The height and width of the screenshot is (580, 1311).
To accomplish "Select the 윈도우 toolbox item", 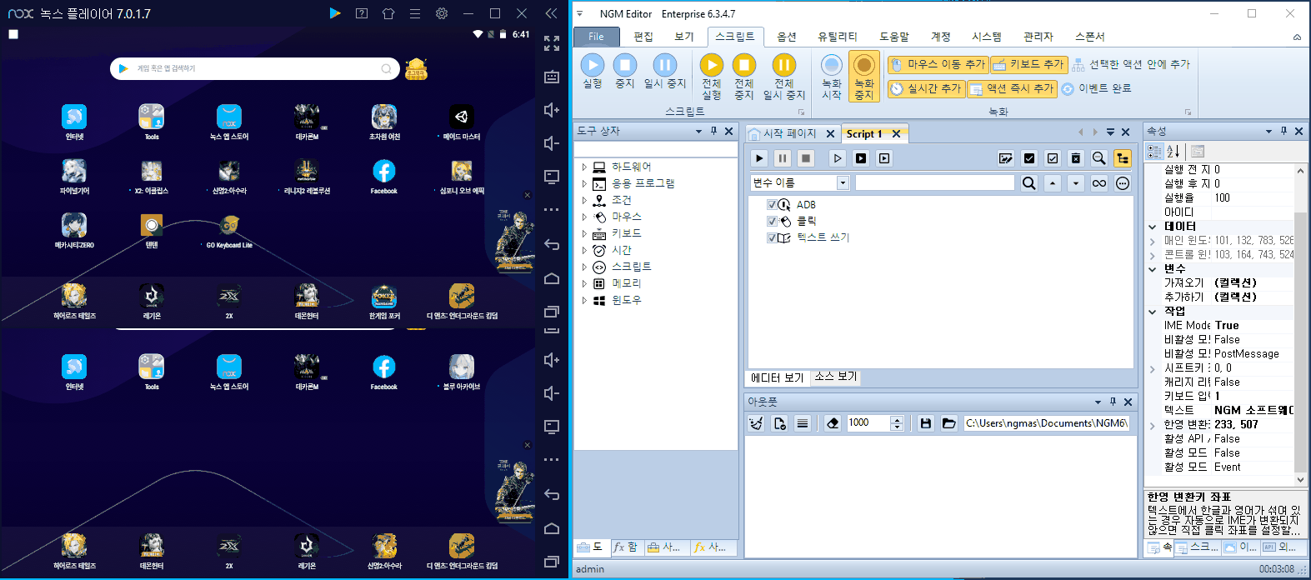I will point(626,300).
